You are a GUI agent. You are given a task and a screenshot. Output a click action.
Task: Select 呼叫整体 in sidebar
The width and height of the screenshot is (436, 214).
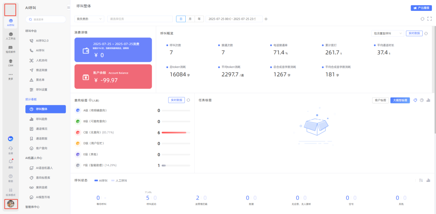pyautogui.click(x=46, y=109)
